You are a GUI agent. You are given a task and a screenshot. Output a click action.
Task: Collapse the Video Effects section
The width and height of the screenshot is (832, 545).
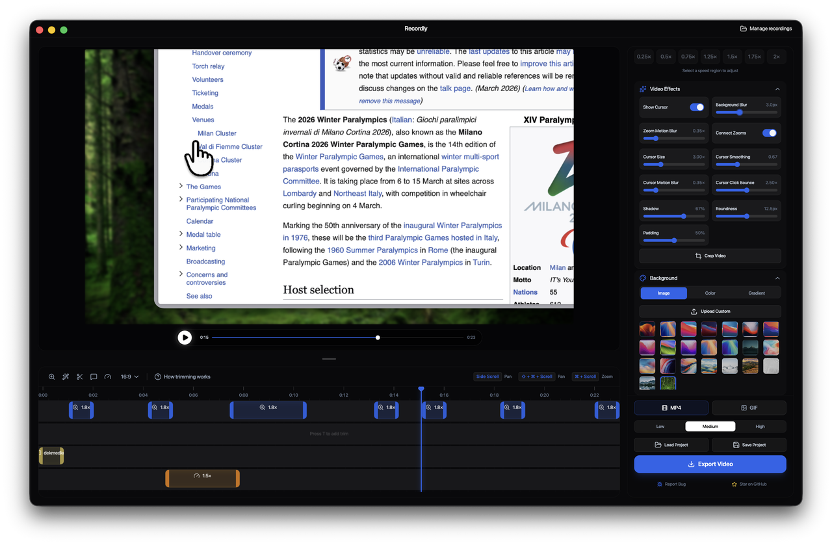(777, 88)
